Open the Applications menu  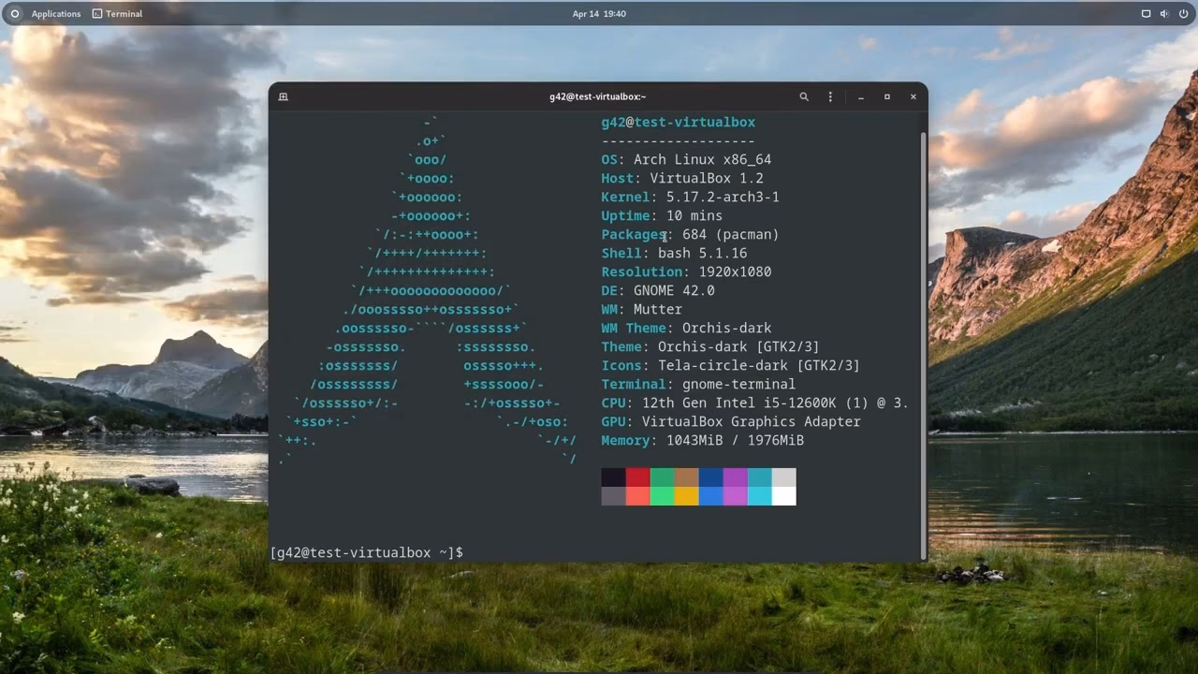[56, 14]
